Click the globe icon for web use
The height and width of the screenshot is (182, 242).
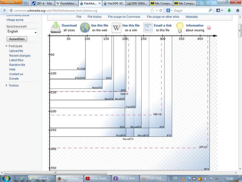click(x=85, y=28)
